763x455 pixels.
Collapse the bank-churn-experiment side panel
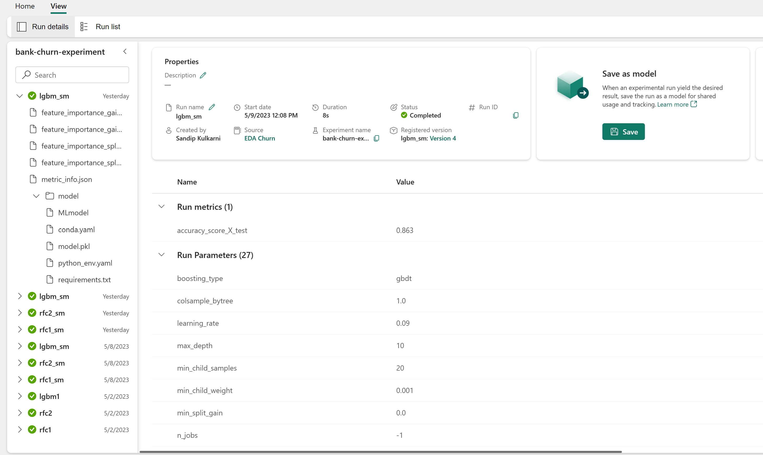click(x=125, y=52)
